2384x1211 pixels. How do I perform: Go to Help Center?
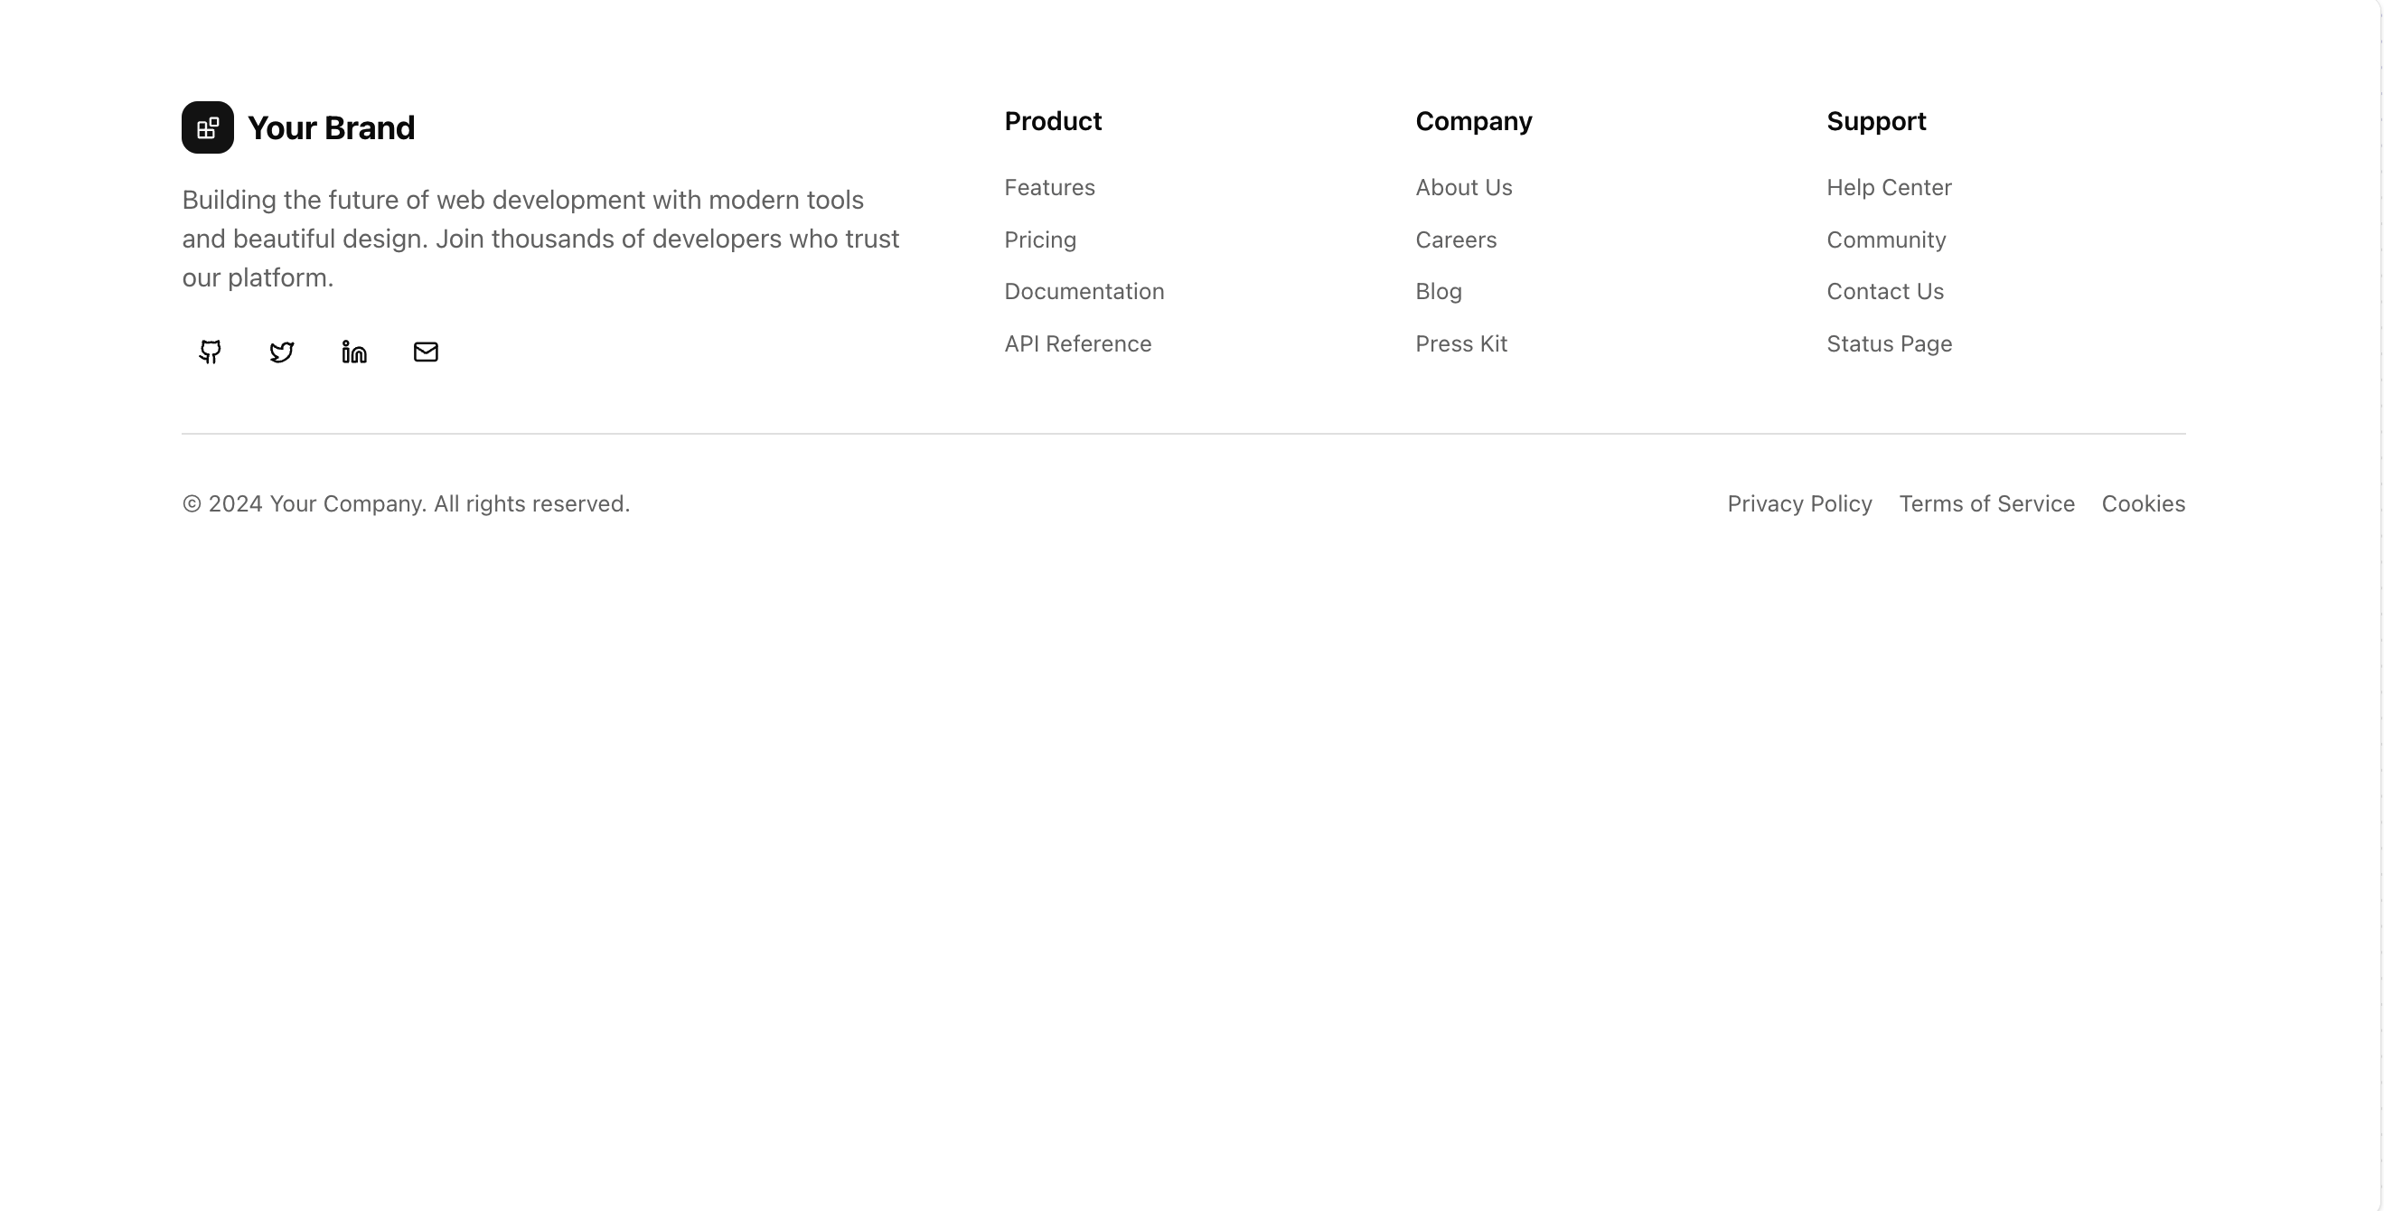coord(1889,188)
